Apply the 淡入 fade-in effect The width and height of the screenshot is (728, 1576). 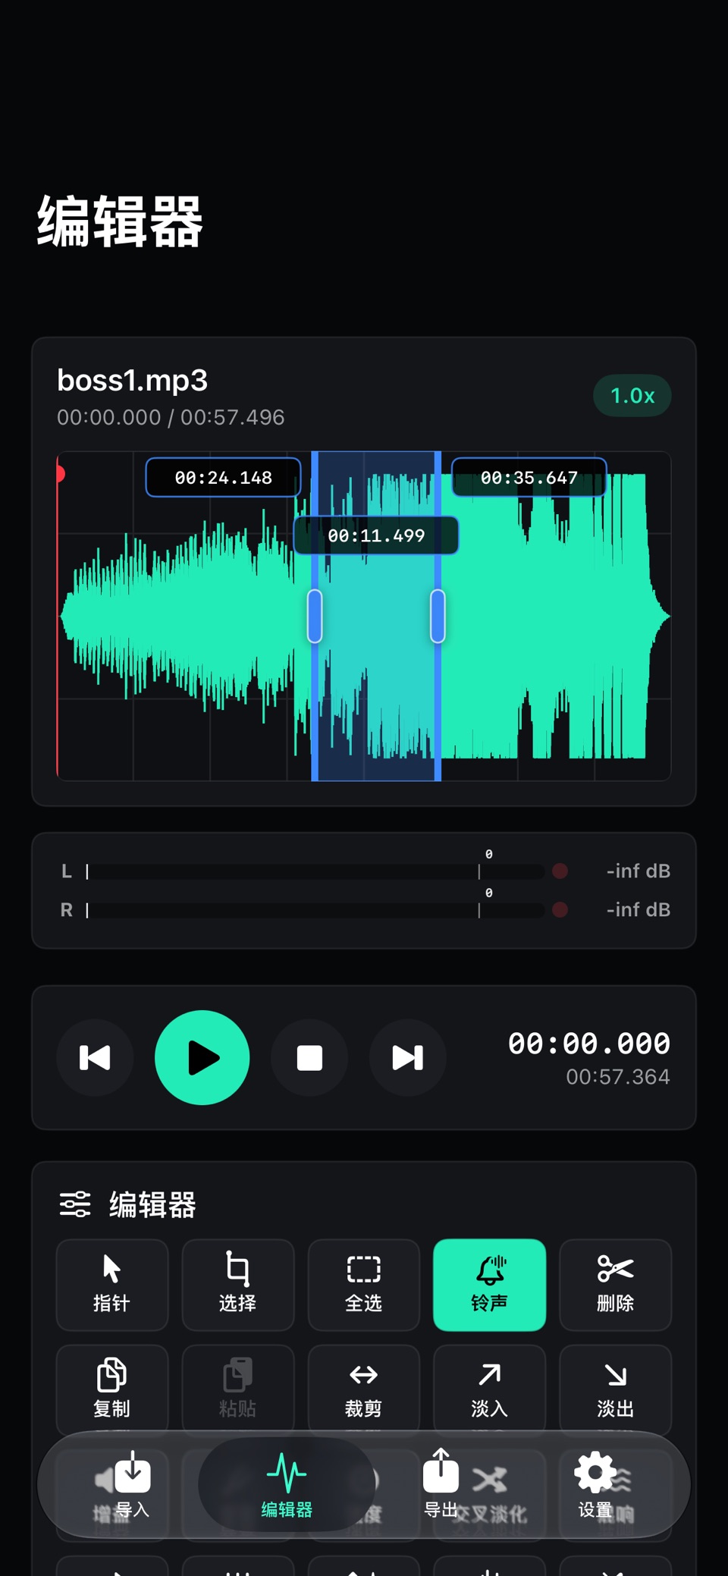pos(490,1389)
